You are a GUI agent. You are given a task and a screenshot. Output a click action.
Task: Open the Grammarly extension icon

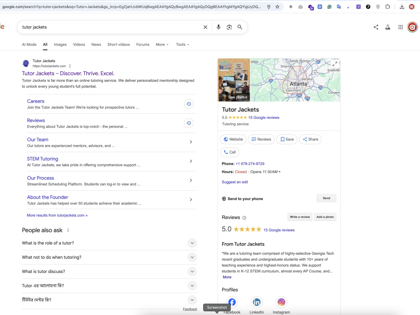coord(329,7)
